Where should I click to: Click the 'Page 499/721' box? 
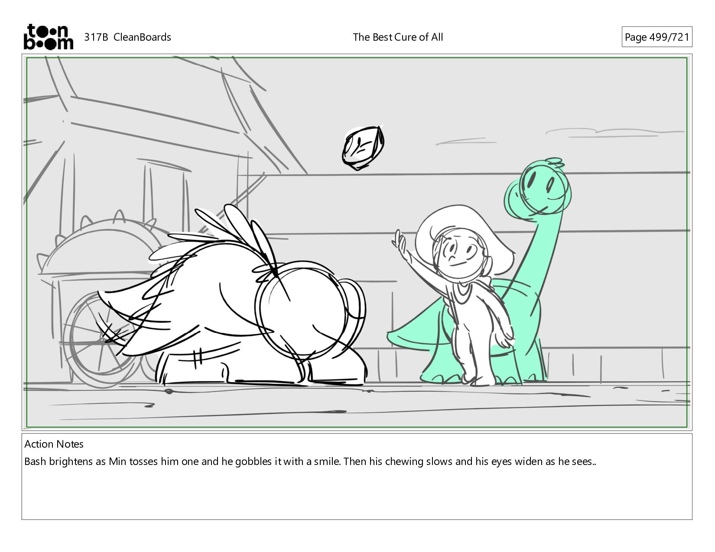point(656,37)
